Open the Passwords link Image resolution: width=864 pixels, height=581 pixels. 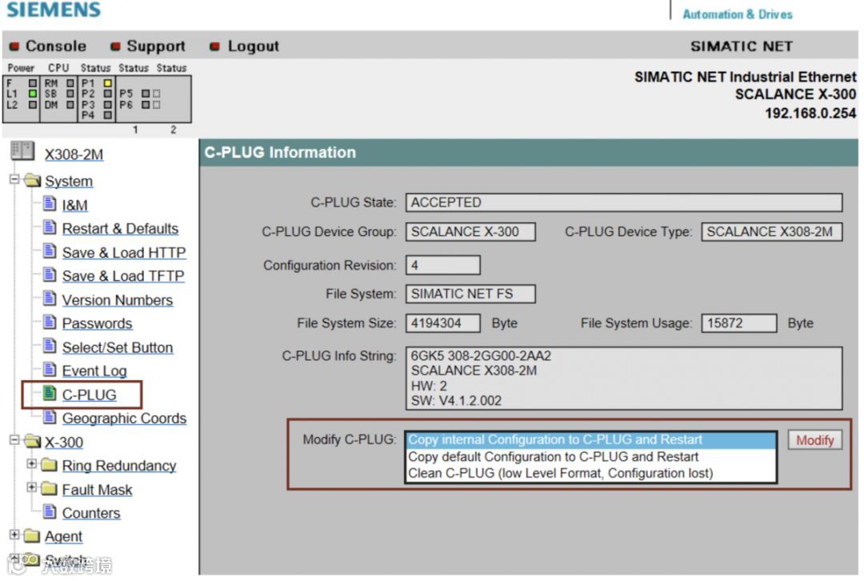click(97, 323)
